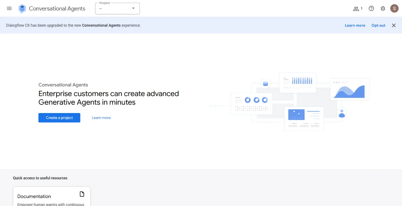Open the Documentation resource card

[52, 196]
